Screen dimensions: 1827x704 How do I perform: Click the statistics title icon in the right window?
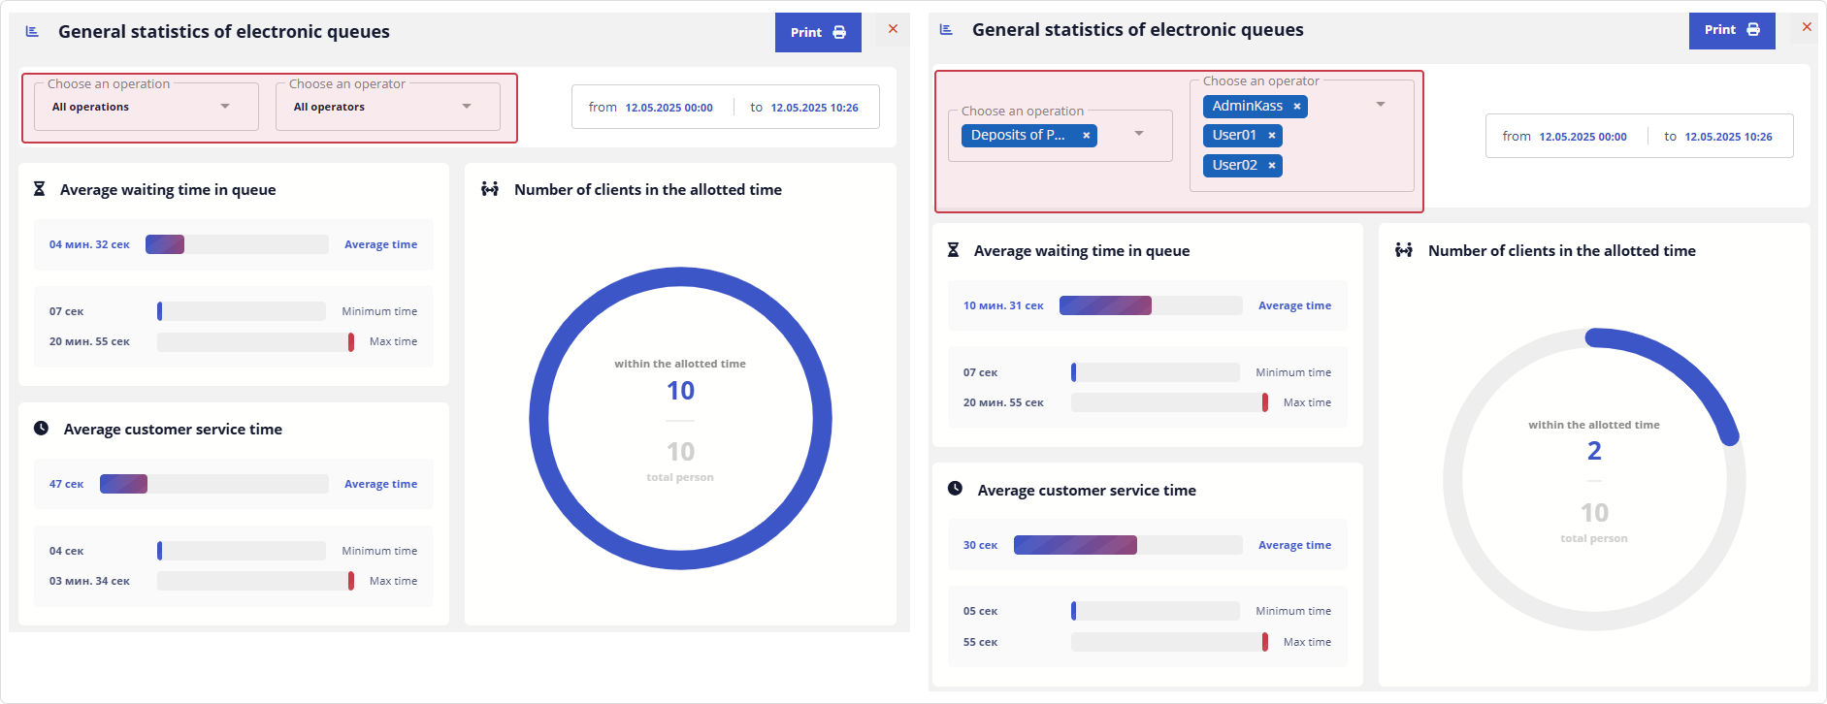[x=946, y=30]
